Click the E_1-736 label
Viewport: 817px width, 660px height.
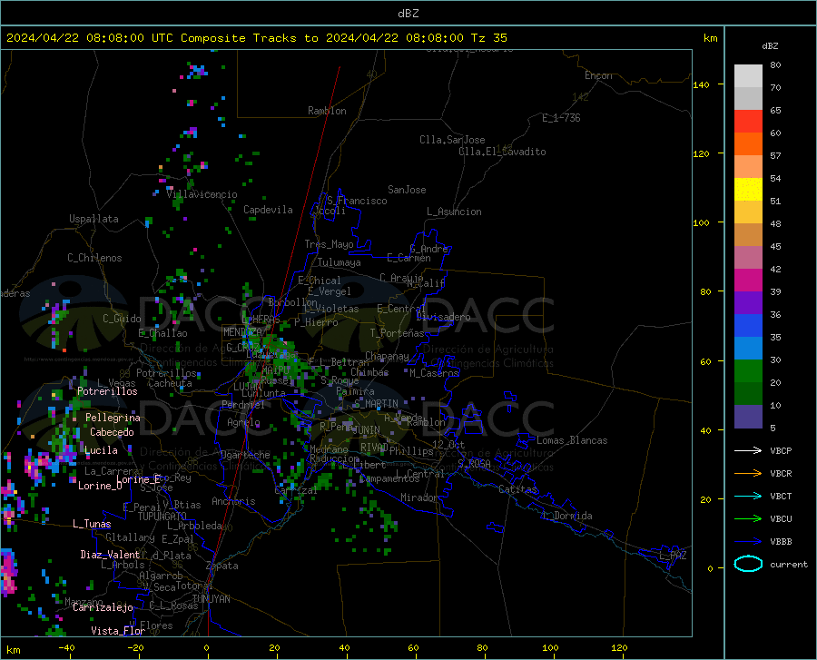click(x=561, y=118)
